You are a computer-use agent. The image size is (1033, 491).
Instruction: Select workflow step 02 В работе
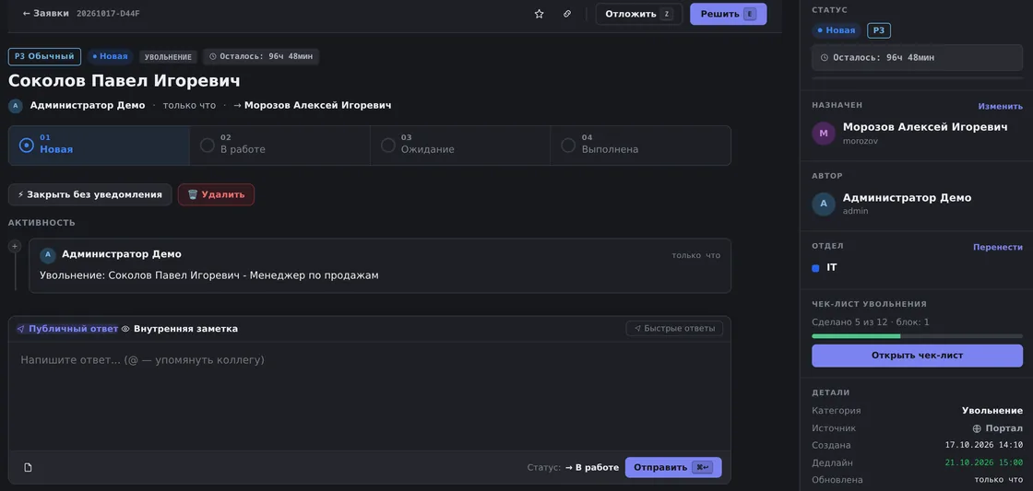pos(279,146)
